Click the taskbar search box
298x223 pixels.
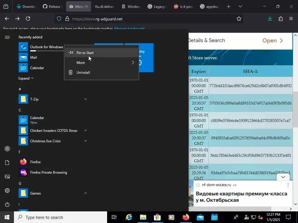click(x=61, y=217)
